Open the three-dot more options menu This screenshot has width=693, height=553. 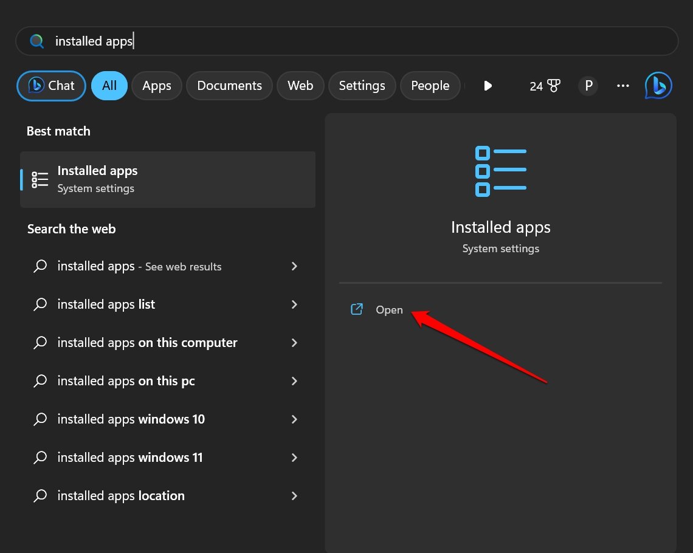622,86
